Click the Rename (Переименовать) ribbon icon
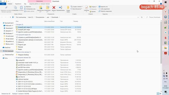 (60, 7)
